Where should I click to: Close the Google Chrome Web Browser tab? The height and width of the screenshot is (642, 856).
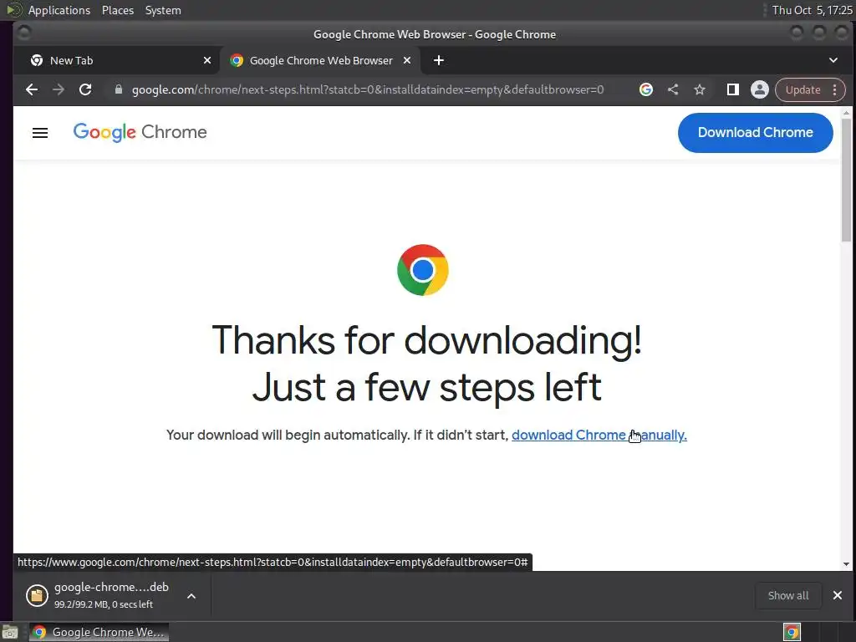pos(407,60)
